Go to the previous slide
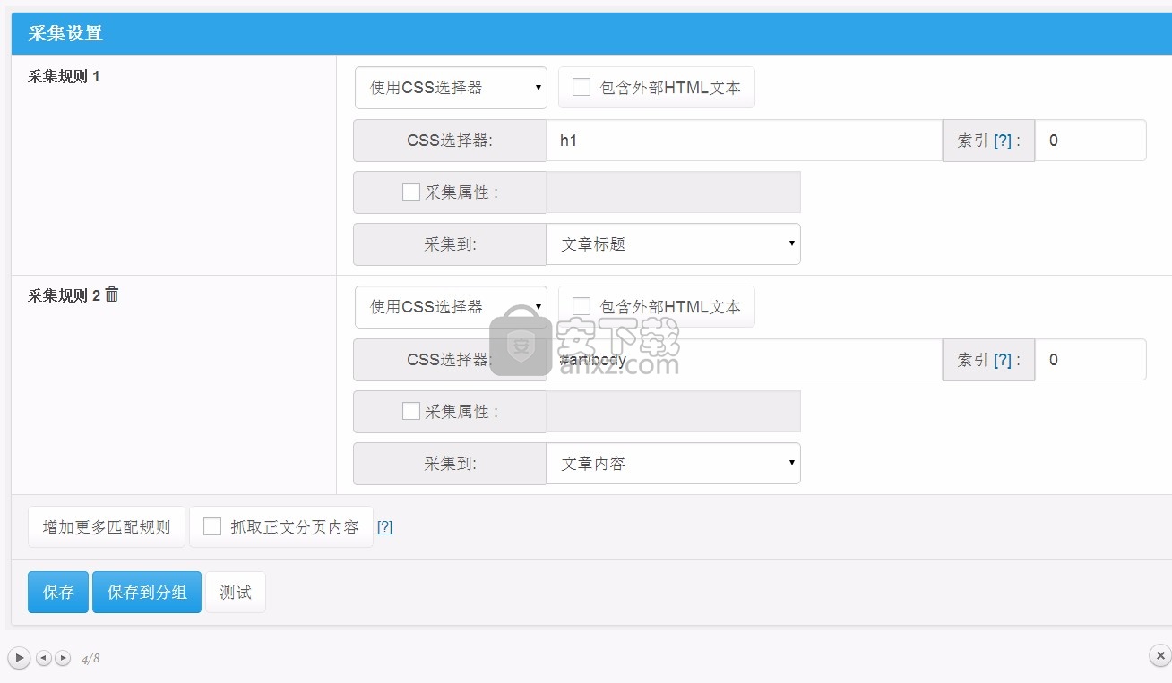Screen dimensions: 1172x683 (44, 658)
